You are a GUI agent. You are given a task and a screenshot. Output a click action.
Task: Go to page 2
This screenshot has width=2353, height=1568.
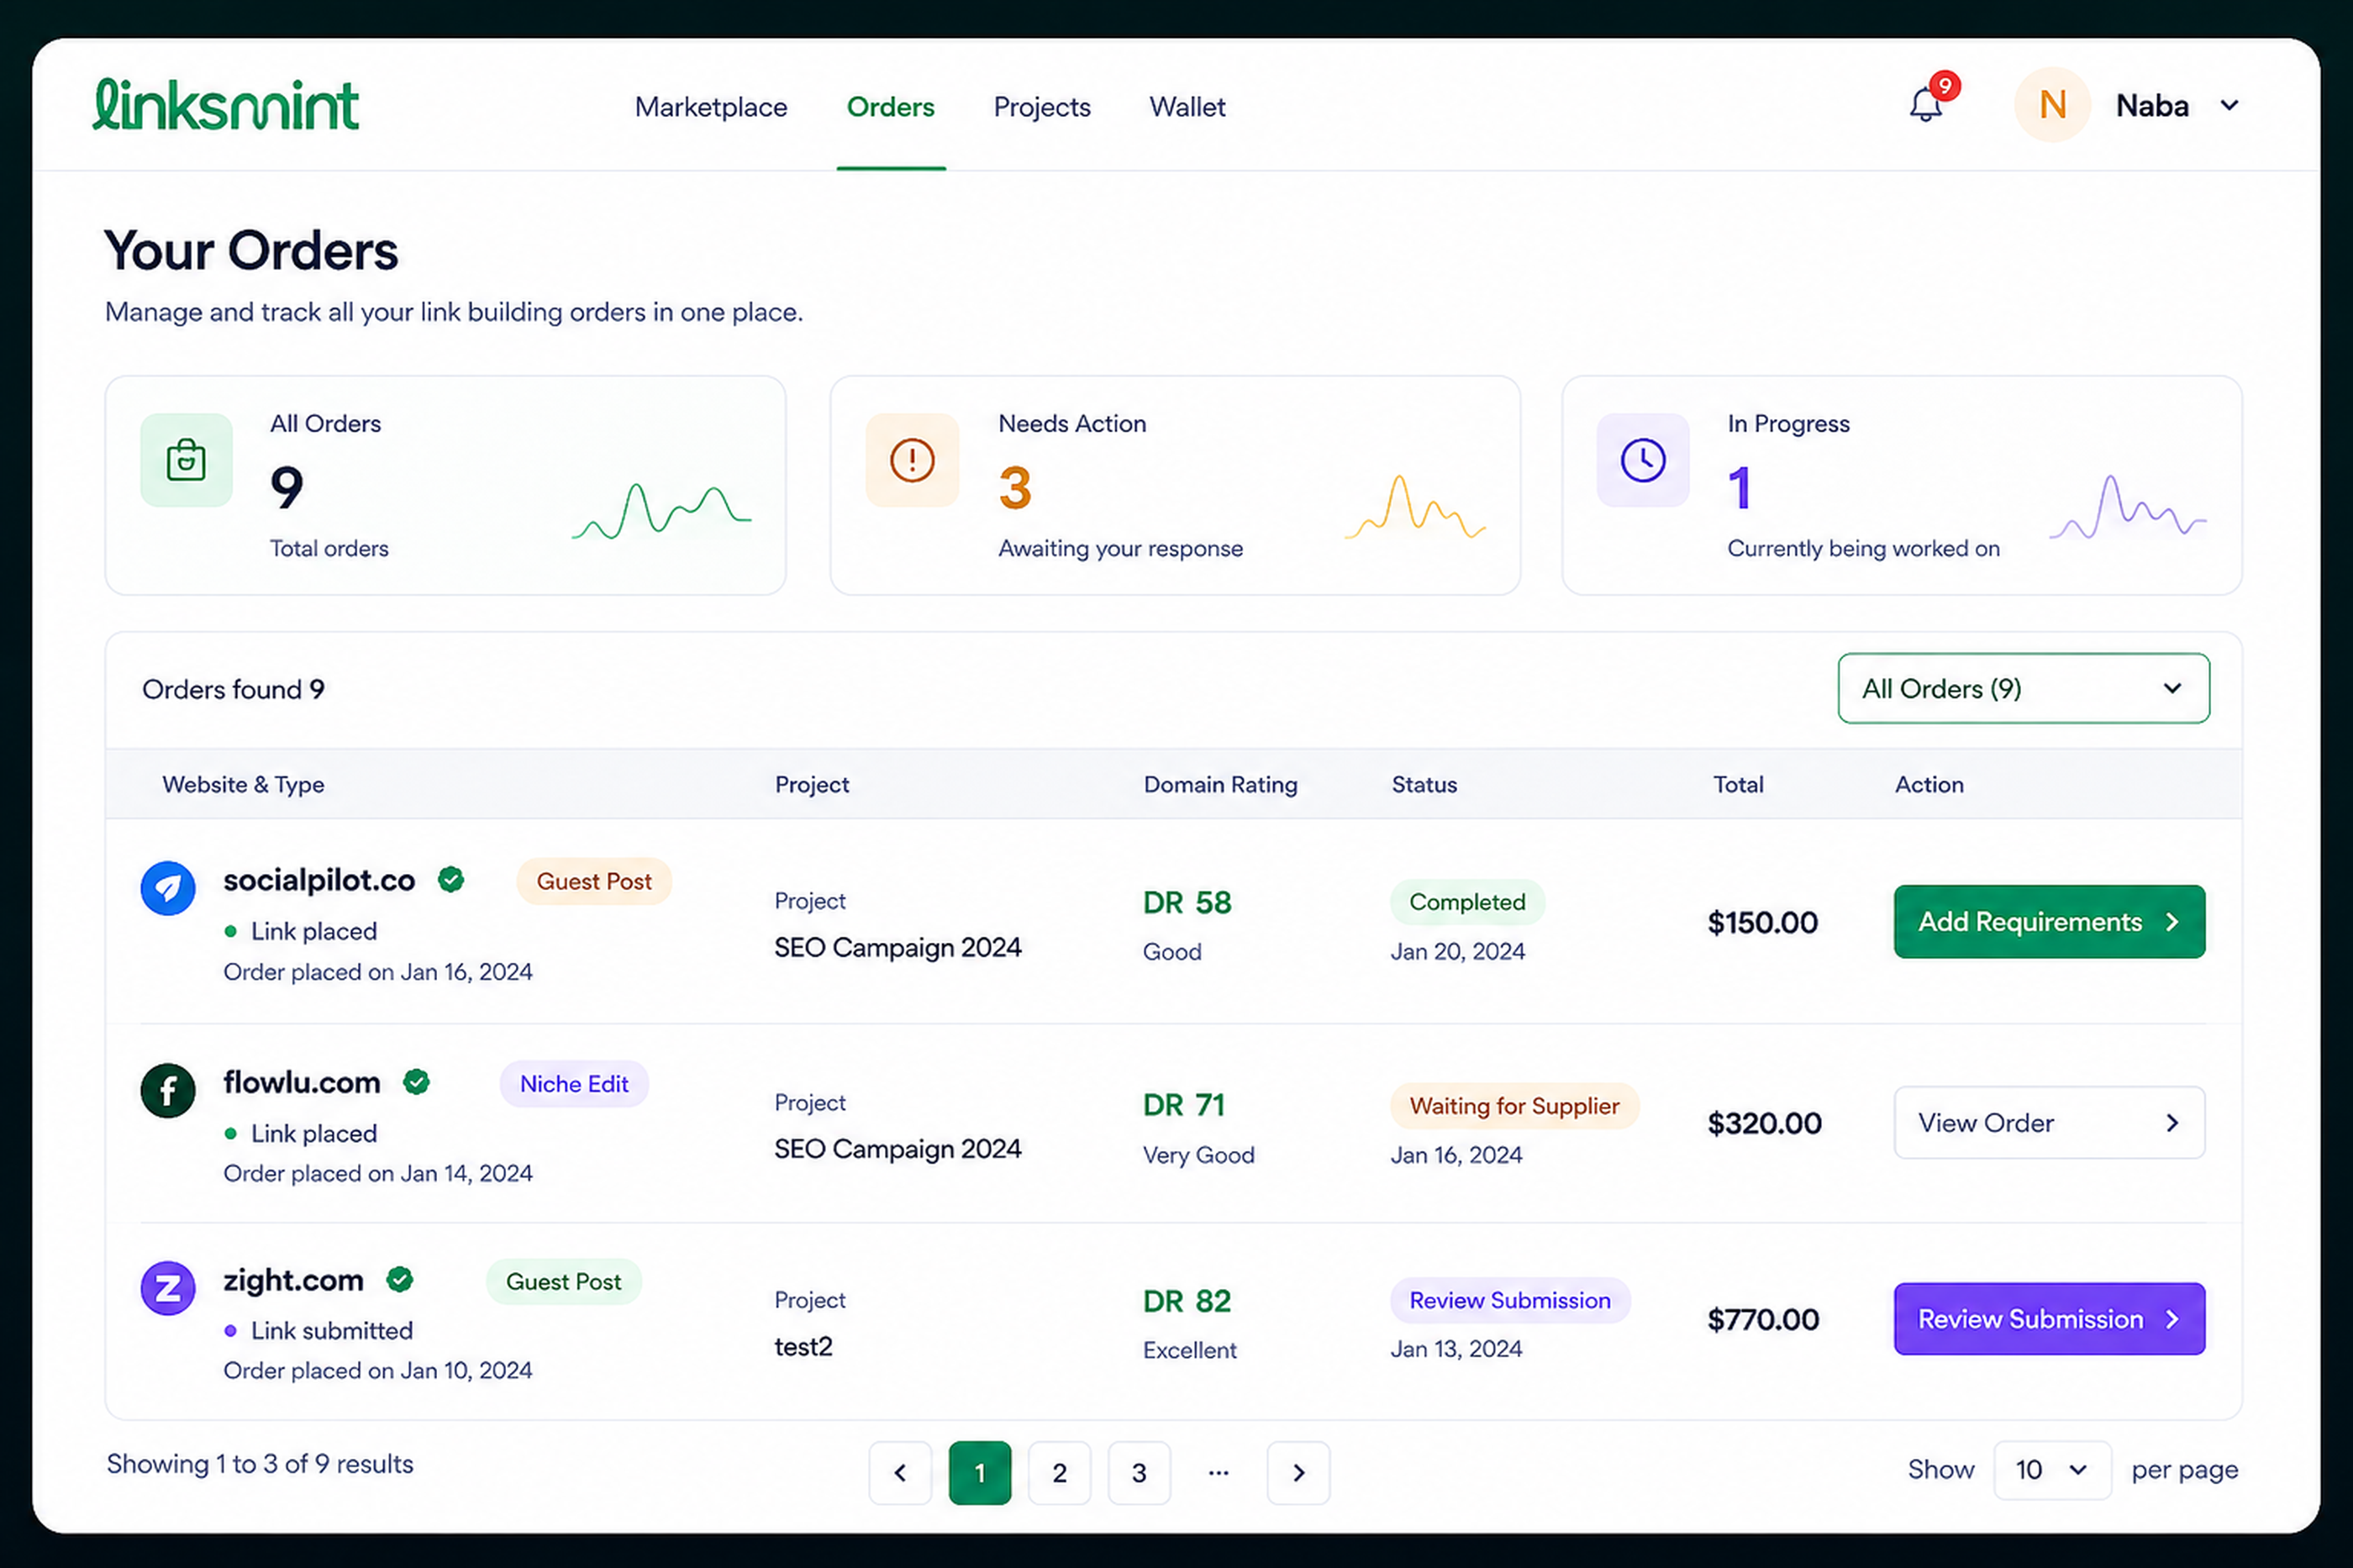tap(1059, 1472)
